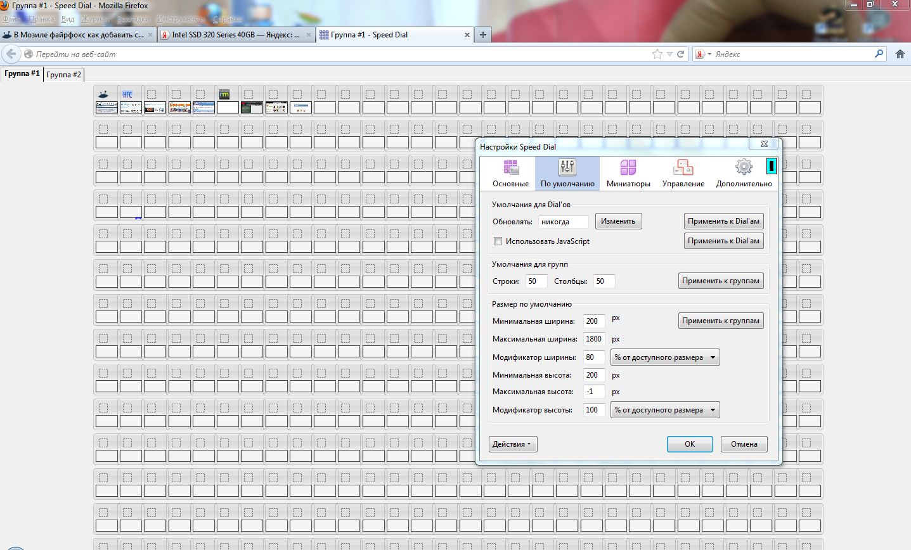Enable the Использовать JavaScript checkbox
911x550 pixels.
coord(498,241)
